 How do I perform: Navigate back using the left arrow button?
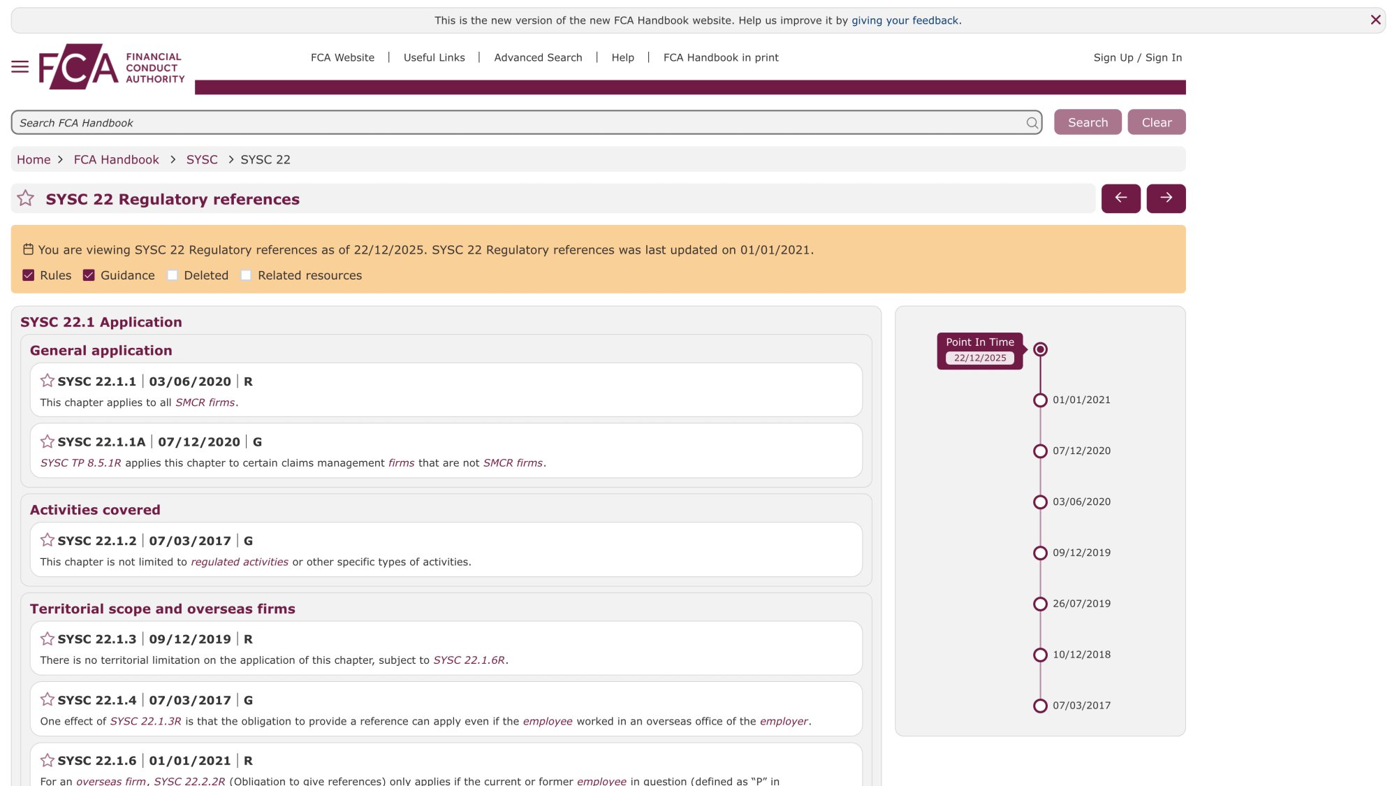[x=1120, y=198]
